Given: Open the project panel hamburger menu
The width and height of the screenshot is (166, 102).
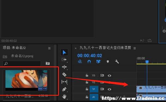Looking at the screenshot, I should (49, 48).
